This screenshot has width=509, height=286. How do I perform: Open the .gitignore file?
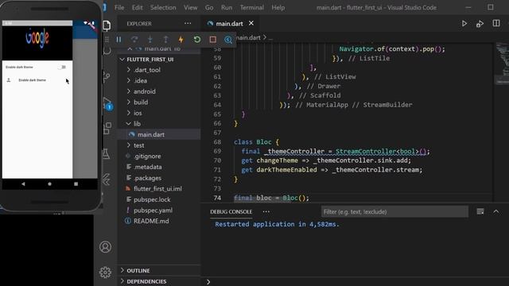point(159,157)
